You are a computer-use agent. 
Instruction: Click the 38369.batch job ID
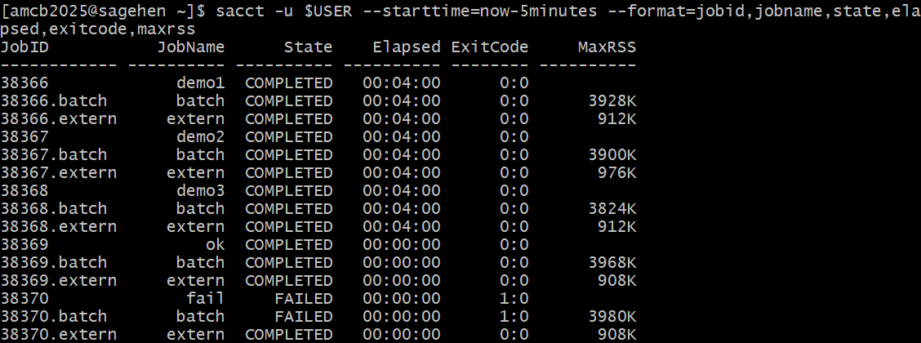53,262
